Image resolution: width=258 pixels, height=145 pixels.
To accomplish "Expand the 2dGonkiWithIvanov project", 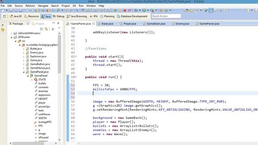I will [x=11, y=33].
